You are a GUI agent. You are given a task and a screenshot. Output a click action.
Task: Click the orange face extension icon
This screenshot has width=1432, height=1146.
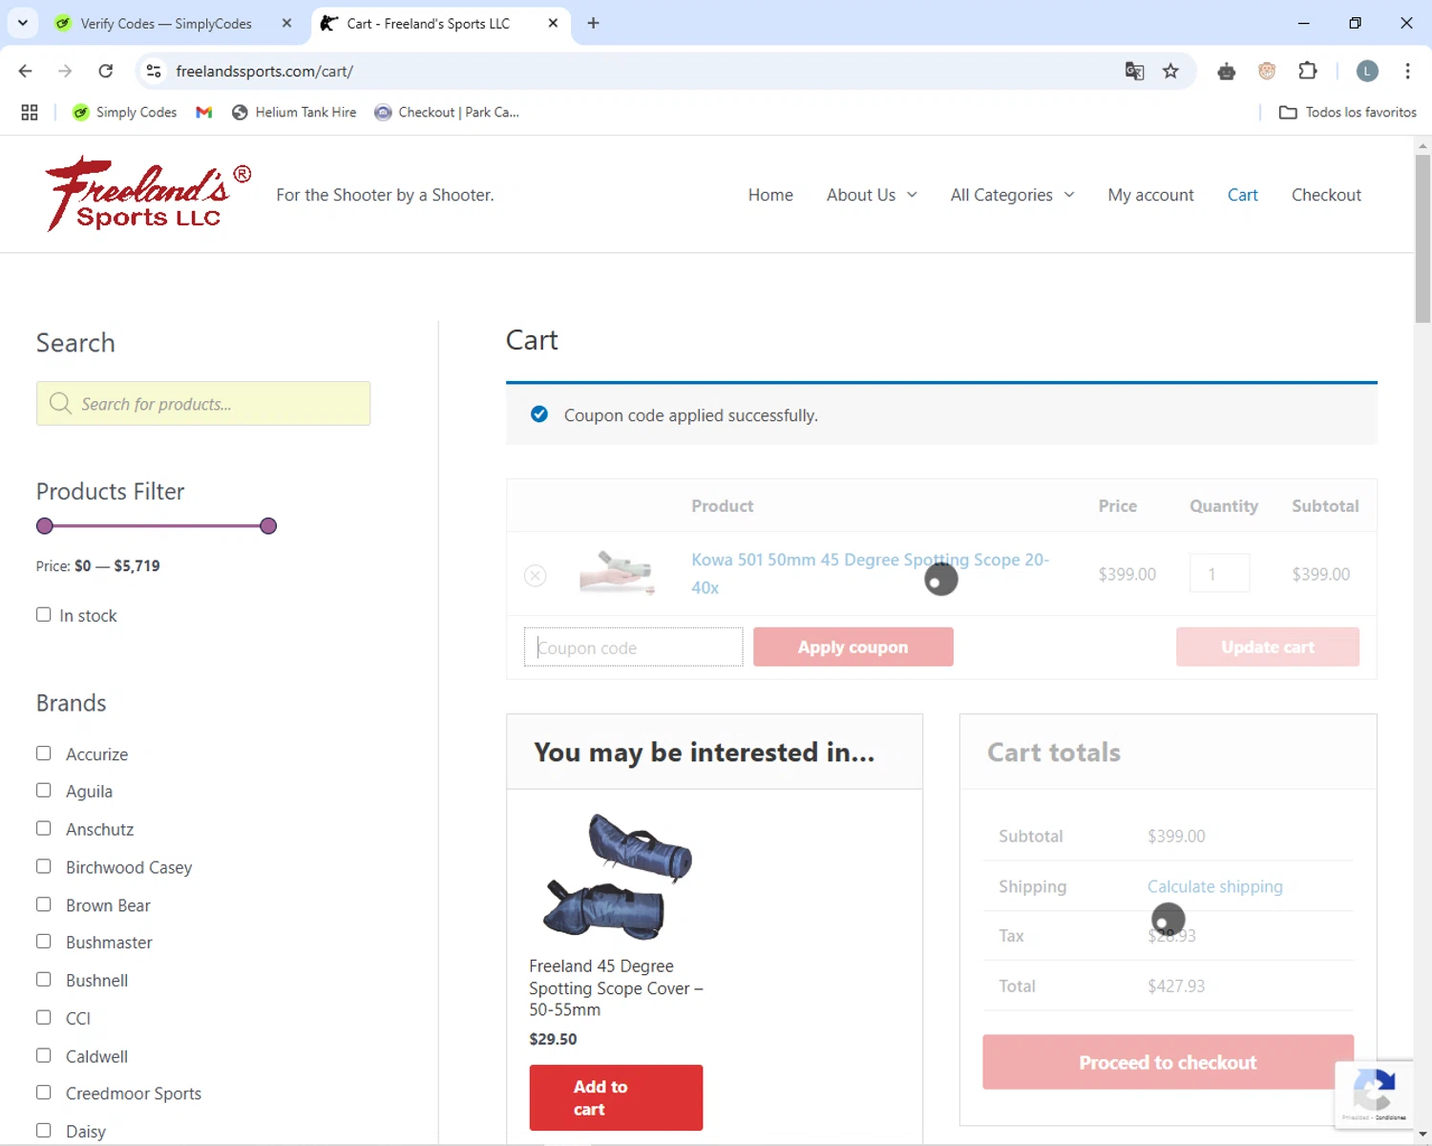click(x=1267, y=71)
